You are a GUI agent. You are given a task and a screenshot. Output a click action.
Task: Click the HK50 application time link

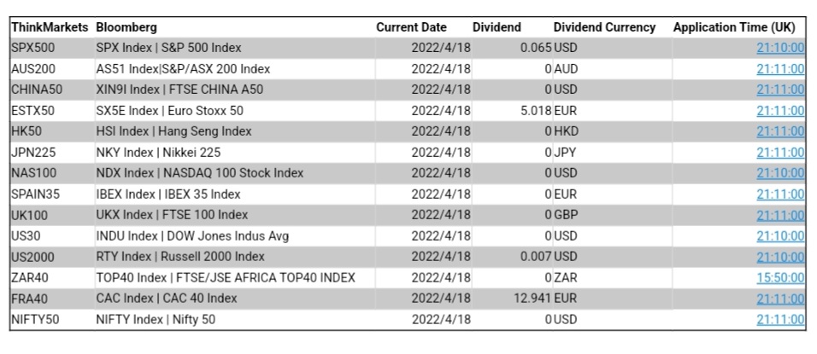(x=779, y=131)
